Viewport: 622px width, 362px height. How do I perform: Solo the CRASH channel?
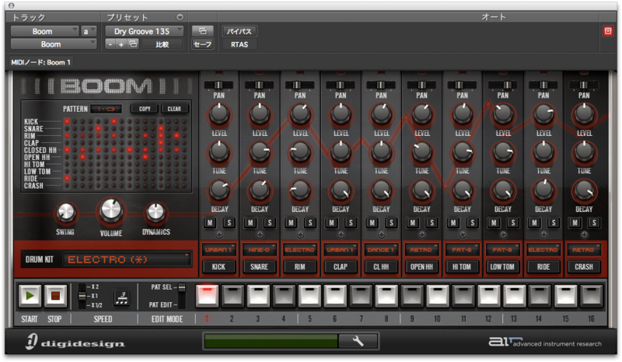point(594,223)
